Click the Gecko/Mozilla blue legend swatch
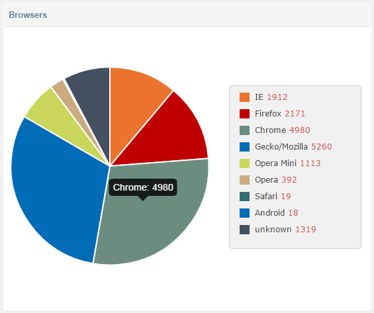The height and width of the screenshot is (313, 374). click(244, 147)
